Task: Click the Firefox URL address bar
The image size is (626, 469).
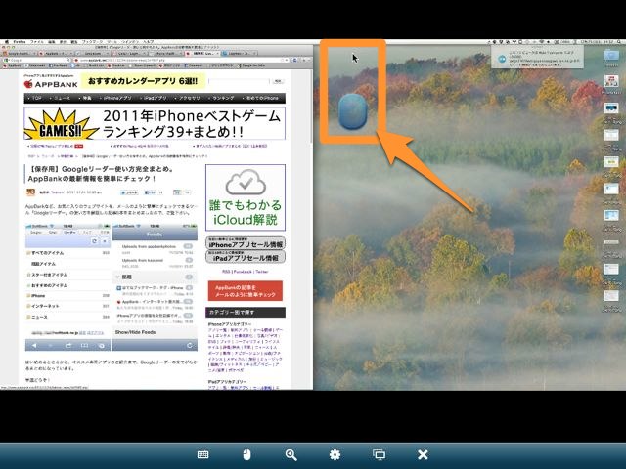Action: (x=180, y=60)
